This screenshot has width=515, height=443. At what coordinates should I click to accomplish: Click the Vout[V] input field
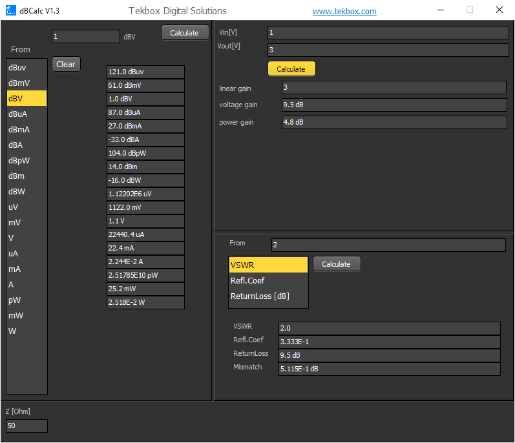click(388, 50)
